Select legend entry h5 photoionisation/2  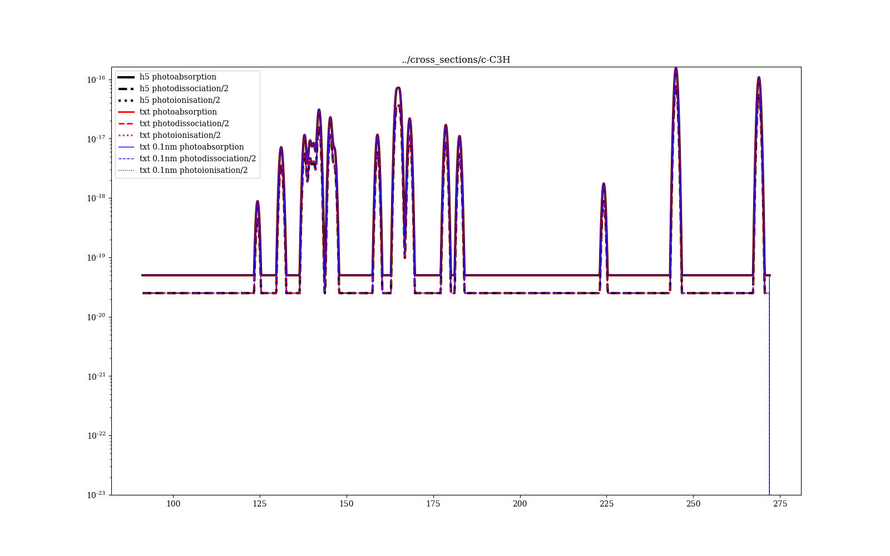click(x=169, y=100)
